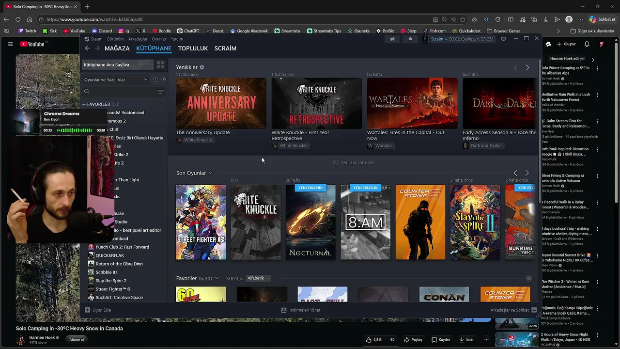Expand Son Oyunlar shelf dropdown

tap(210, 173)
